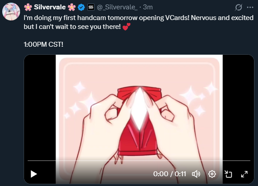258x186 pixels.
Task: Mute the video with the speaker icon
Action: pyautogui.click(x=196, y=174)
